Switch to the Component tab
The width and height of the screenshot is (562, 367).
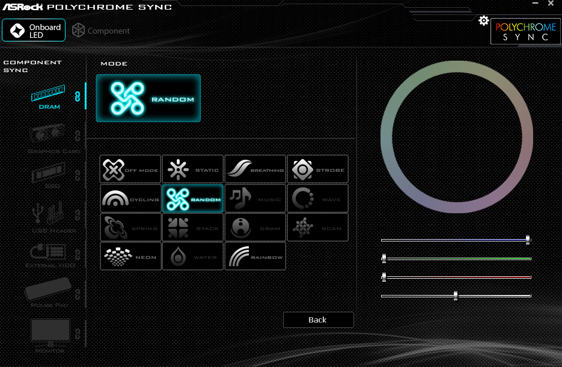pyautogui.click(x=100, y=31)
